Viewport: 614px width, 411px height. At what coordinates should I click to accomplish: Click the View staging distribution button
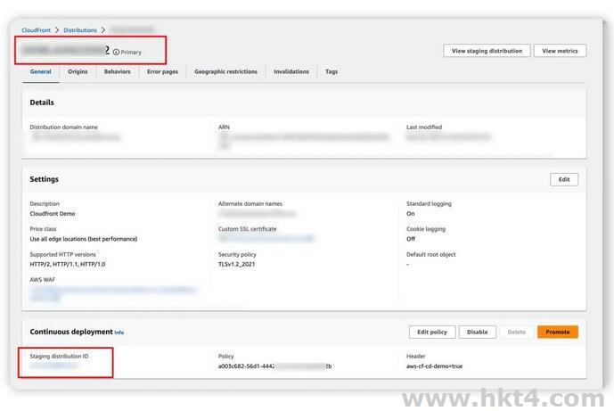(487, 51)
